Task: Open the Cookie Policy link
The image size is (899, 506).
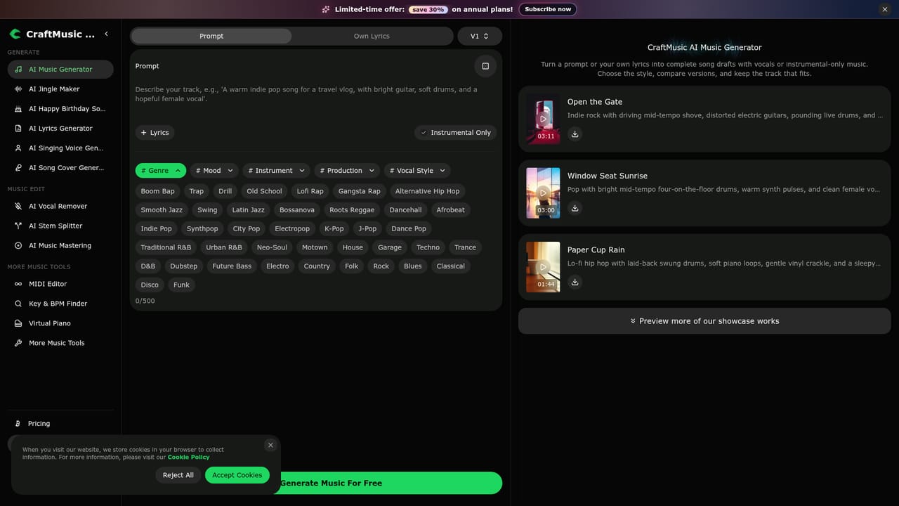Action: pos(188,458)
